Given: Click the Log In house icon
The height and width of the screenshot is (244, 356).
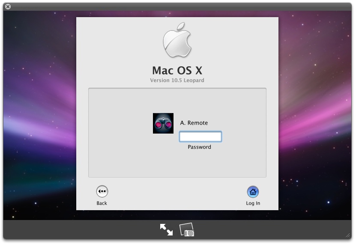Looking at the screenshot, I should point(253,192).
